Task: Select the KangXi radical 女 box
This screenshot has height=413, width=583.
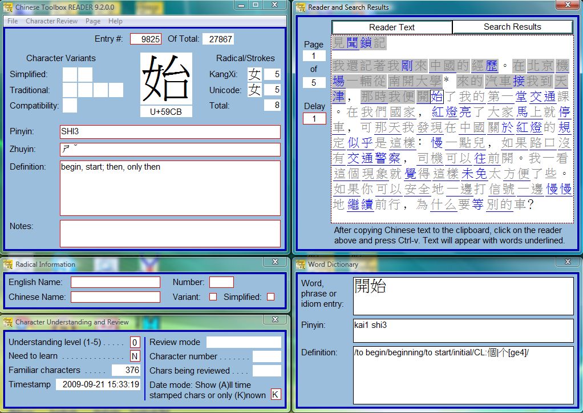Action: [254, 74]
